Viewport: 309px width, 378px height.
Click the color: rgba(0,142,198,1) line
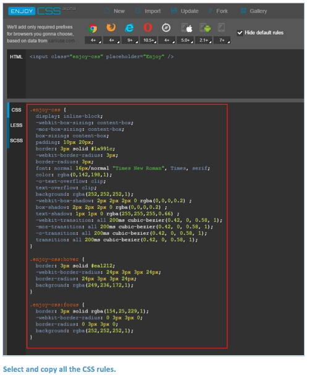pyautogui.click(x=74, y=175)
